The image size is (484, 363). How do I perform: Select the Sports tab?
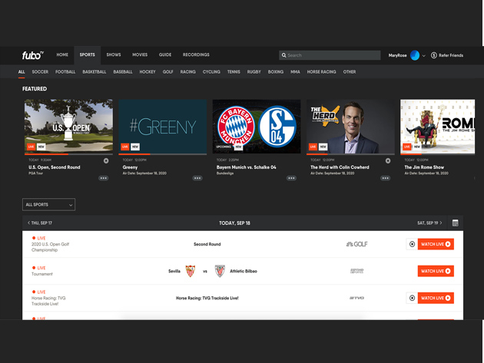pos(88,54)
